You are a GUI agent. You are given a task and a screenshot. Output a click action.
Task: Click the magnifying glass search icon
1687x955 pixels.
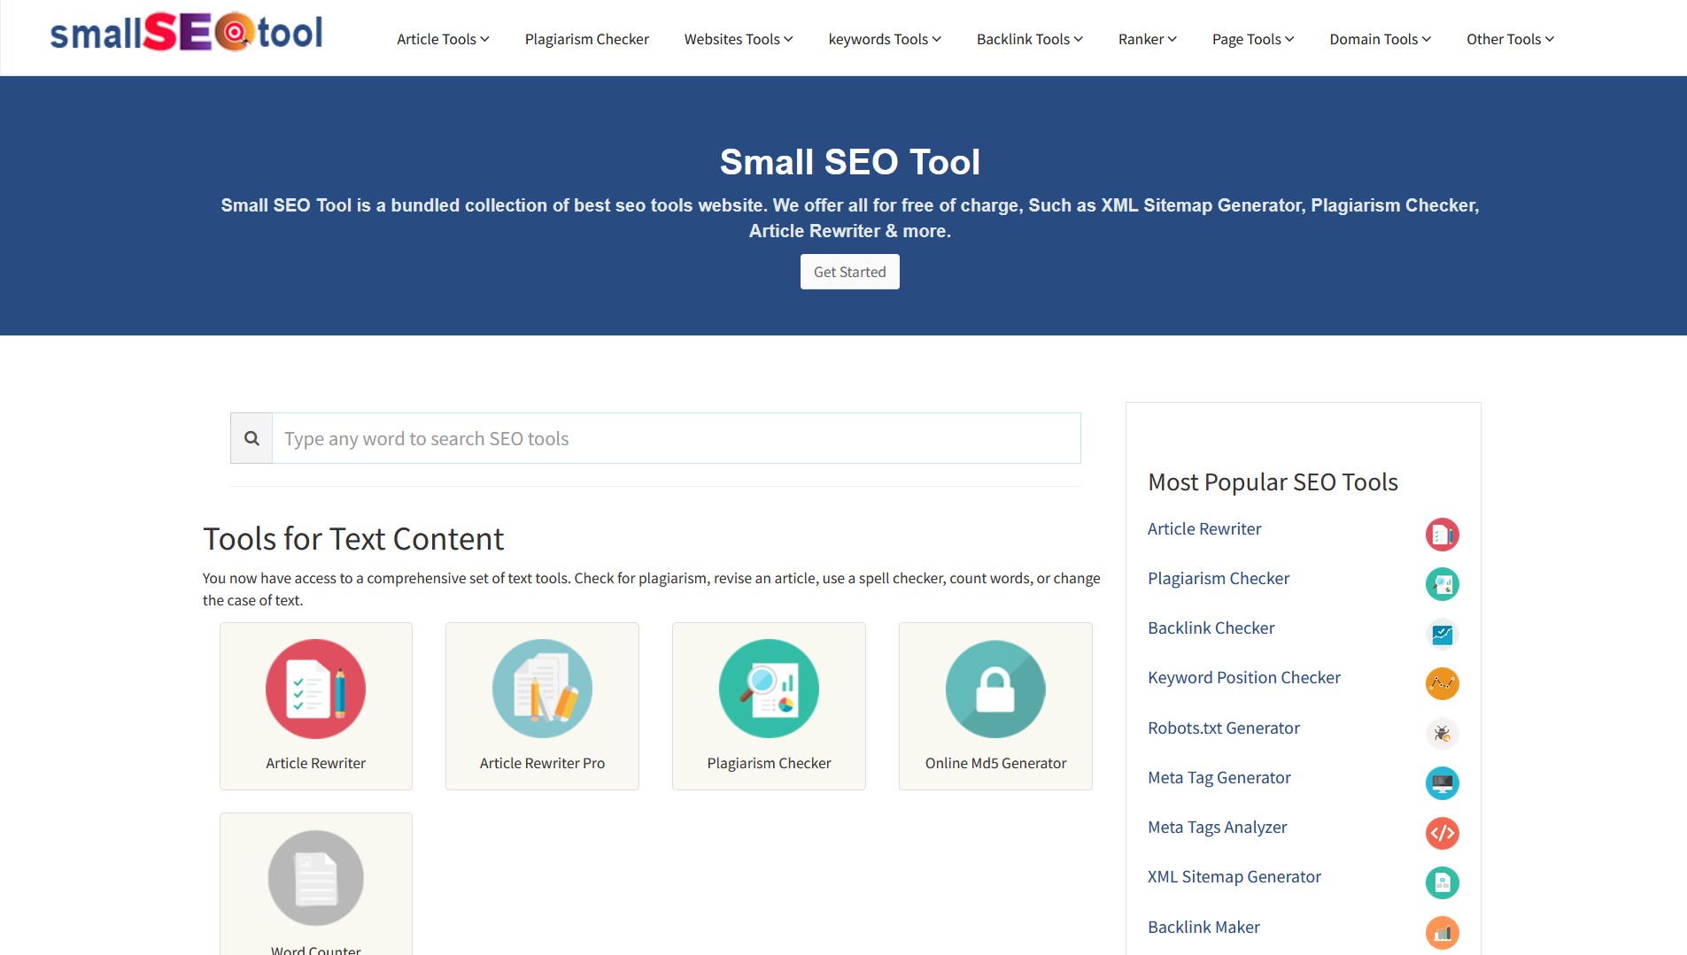click(x=252, y=438)
